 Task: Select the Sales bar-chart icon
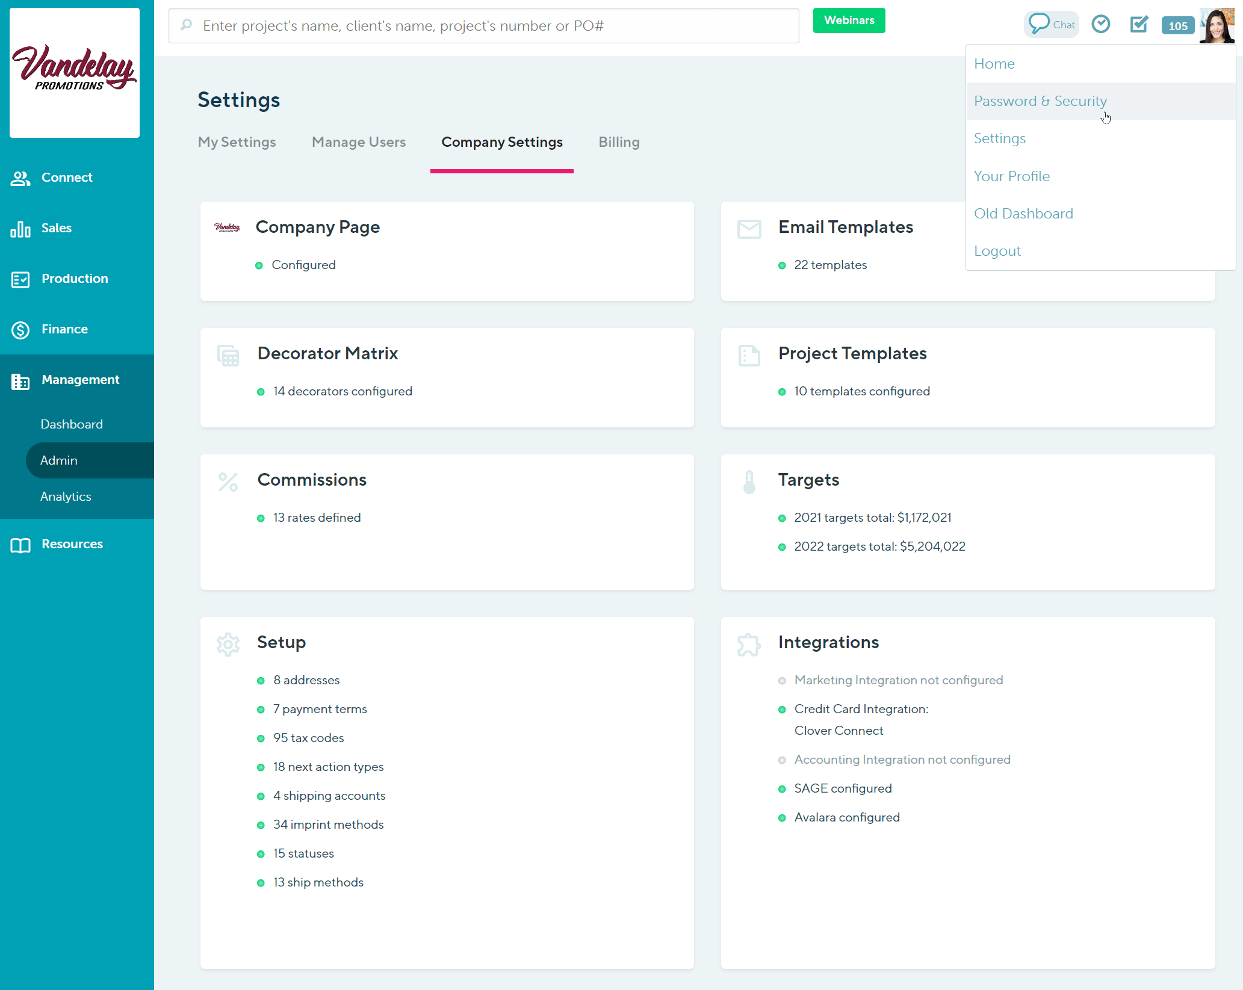pyautogui.click(x=20, y=228)
